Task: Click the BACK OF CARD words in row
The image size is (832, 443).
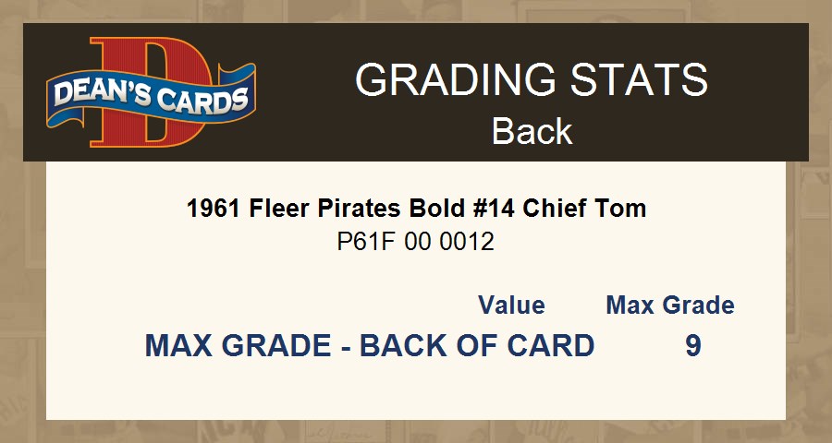Action: [x=476, y=346]
